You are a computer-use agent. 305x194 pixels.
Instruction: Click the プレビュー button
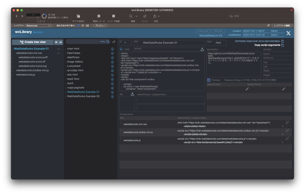click(x=100, y=26)
